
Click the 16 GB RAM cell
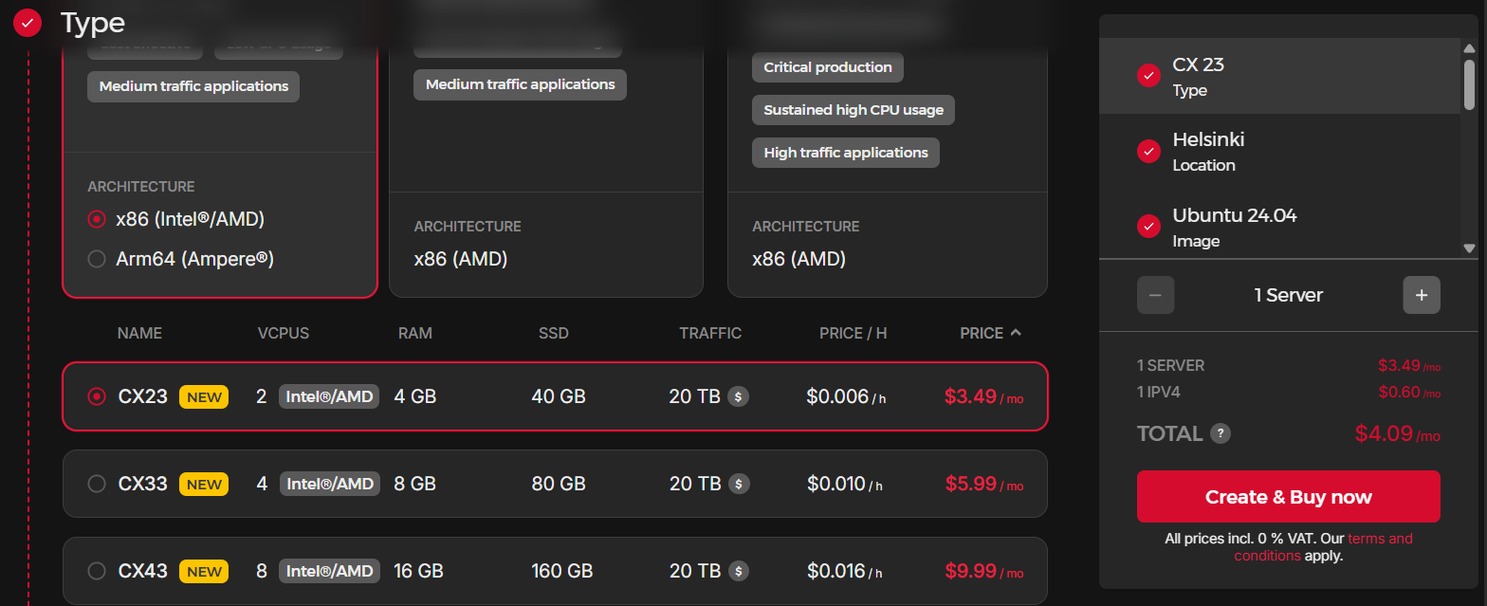419,571
